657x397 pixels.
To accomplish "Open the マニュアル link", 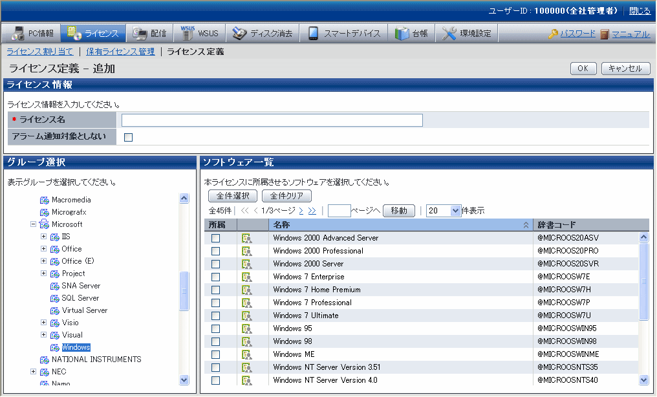I will 630,34.
